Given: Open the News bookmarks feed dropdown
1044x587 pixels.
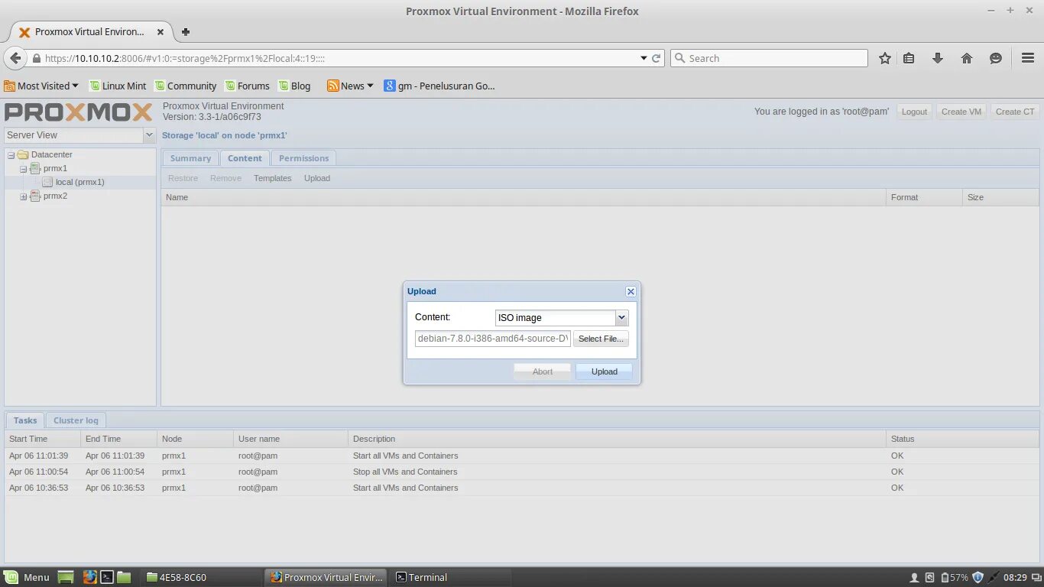Looking at the screenshot, I should 350,86.
